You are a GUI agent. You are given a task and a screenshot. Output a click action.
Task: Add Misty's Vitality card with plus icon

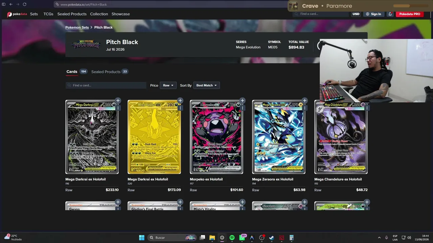[x=242, y=202]
